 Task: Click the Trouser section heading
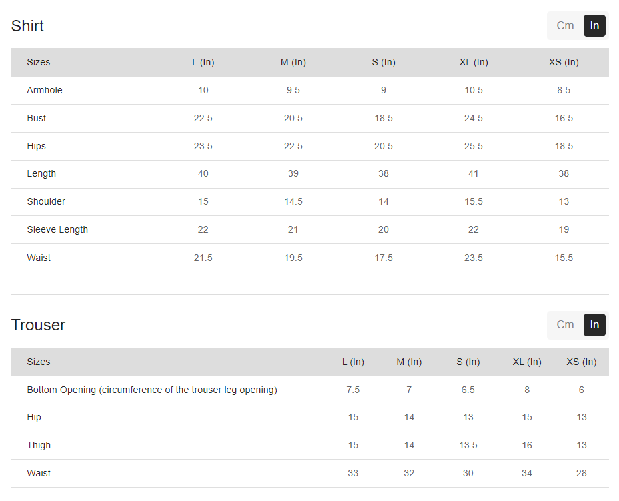tap(38, 325)
